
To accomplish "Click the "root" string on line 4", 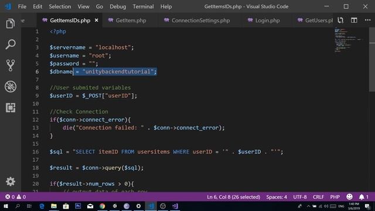I will click(98, 56).
